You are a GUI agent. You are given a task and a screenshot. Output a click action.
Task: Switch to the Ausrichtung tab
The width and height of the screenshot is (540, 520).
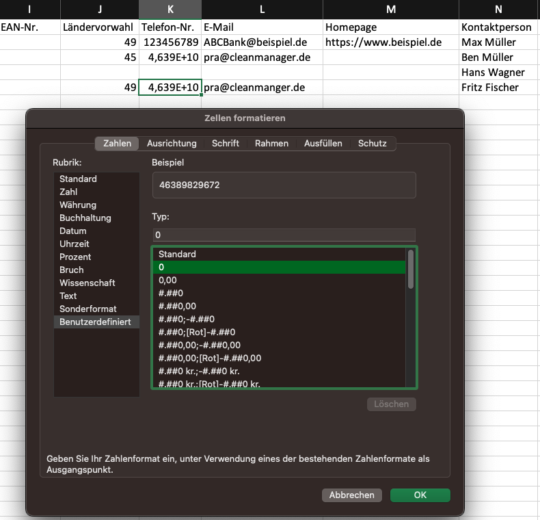click(172, 143)
